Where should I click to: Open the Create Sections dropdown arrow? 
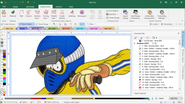pyautogui.click(x=17, y=24)
